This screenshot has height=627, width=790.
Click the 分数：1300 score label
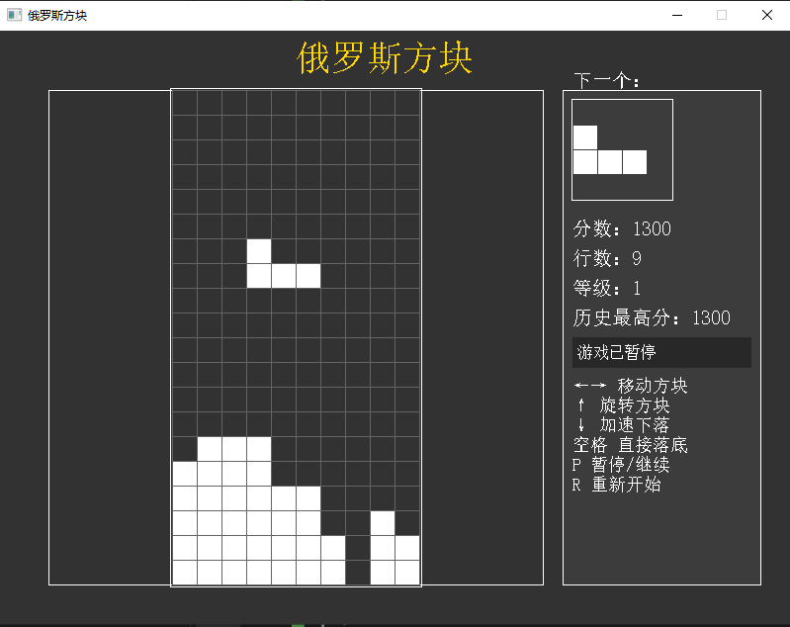click(622, 229)
